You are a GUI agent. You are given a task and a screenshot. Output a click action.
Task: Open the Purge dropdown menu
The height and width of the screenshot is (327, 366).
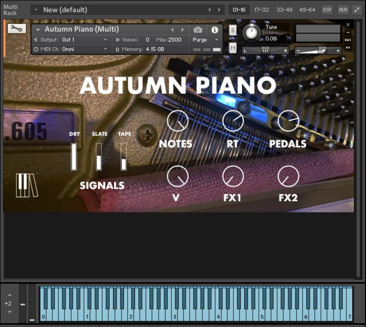coord(206,40)
